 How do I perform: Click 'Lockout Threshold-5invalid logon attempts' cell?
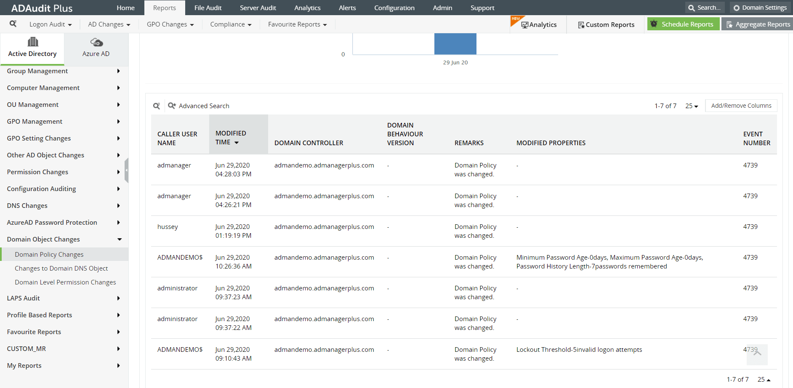tap(579, 350)
